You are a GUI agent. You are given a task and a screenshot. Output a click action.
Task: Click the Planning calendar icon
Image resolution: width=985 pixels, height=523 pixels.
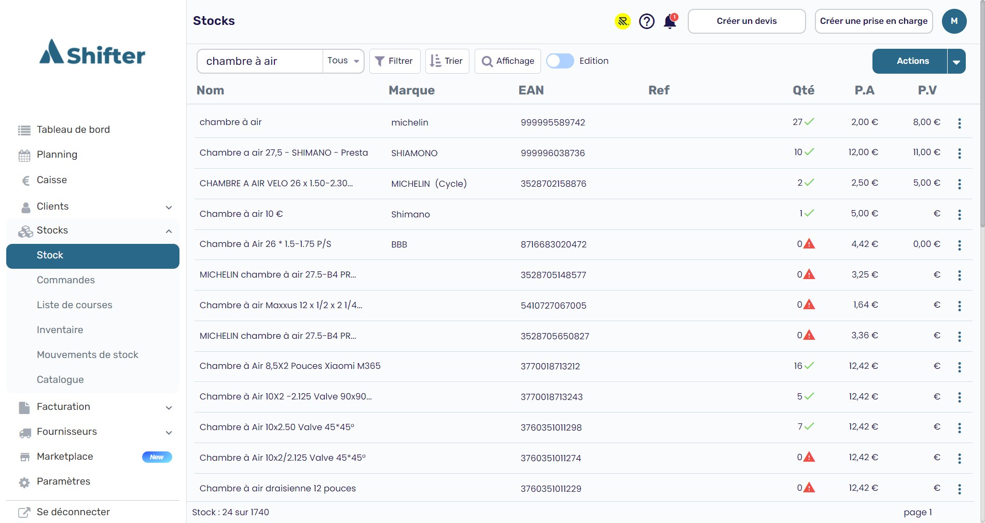(24, 155)
